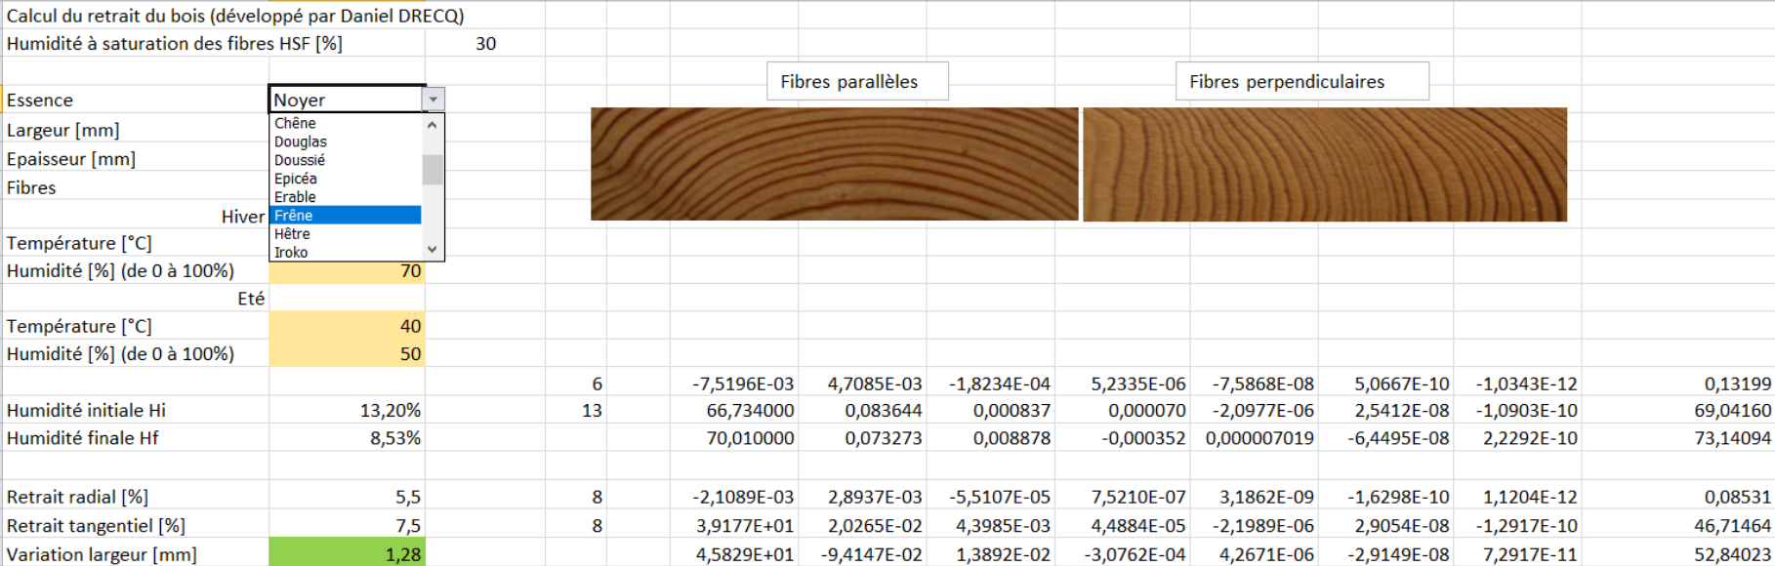The width and height of the screenshot is (1775, 566).
Task: Open the Essence dropdown arrow
Action: pos(433,100)
